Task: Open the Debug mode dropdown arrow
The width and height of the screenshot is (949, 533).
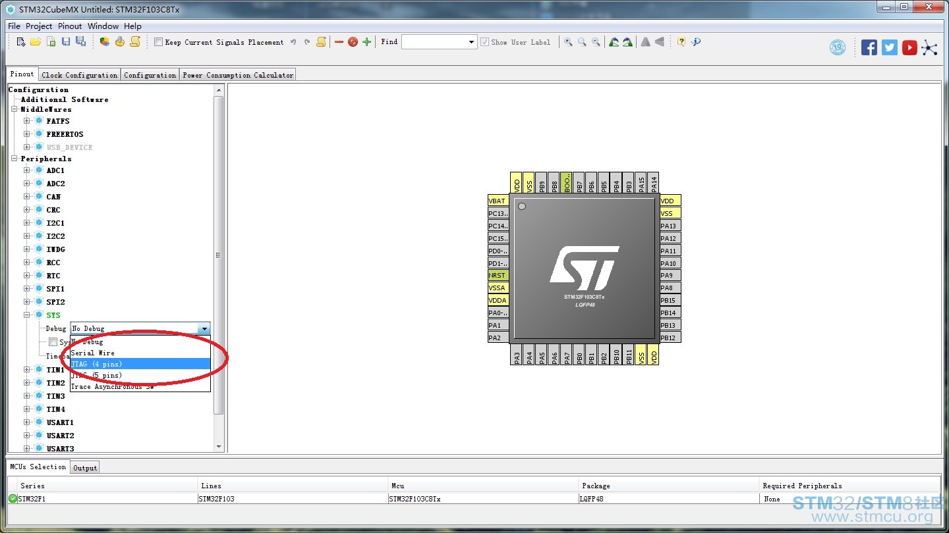Action: tap(204, 328)
